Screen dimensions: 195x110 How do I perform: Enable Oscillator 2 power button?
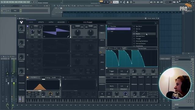point(27,41)
